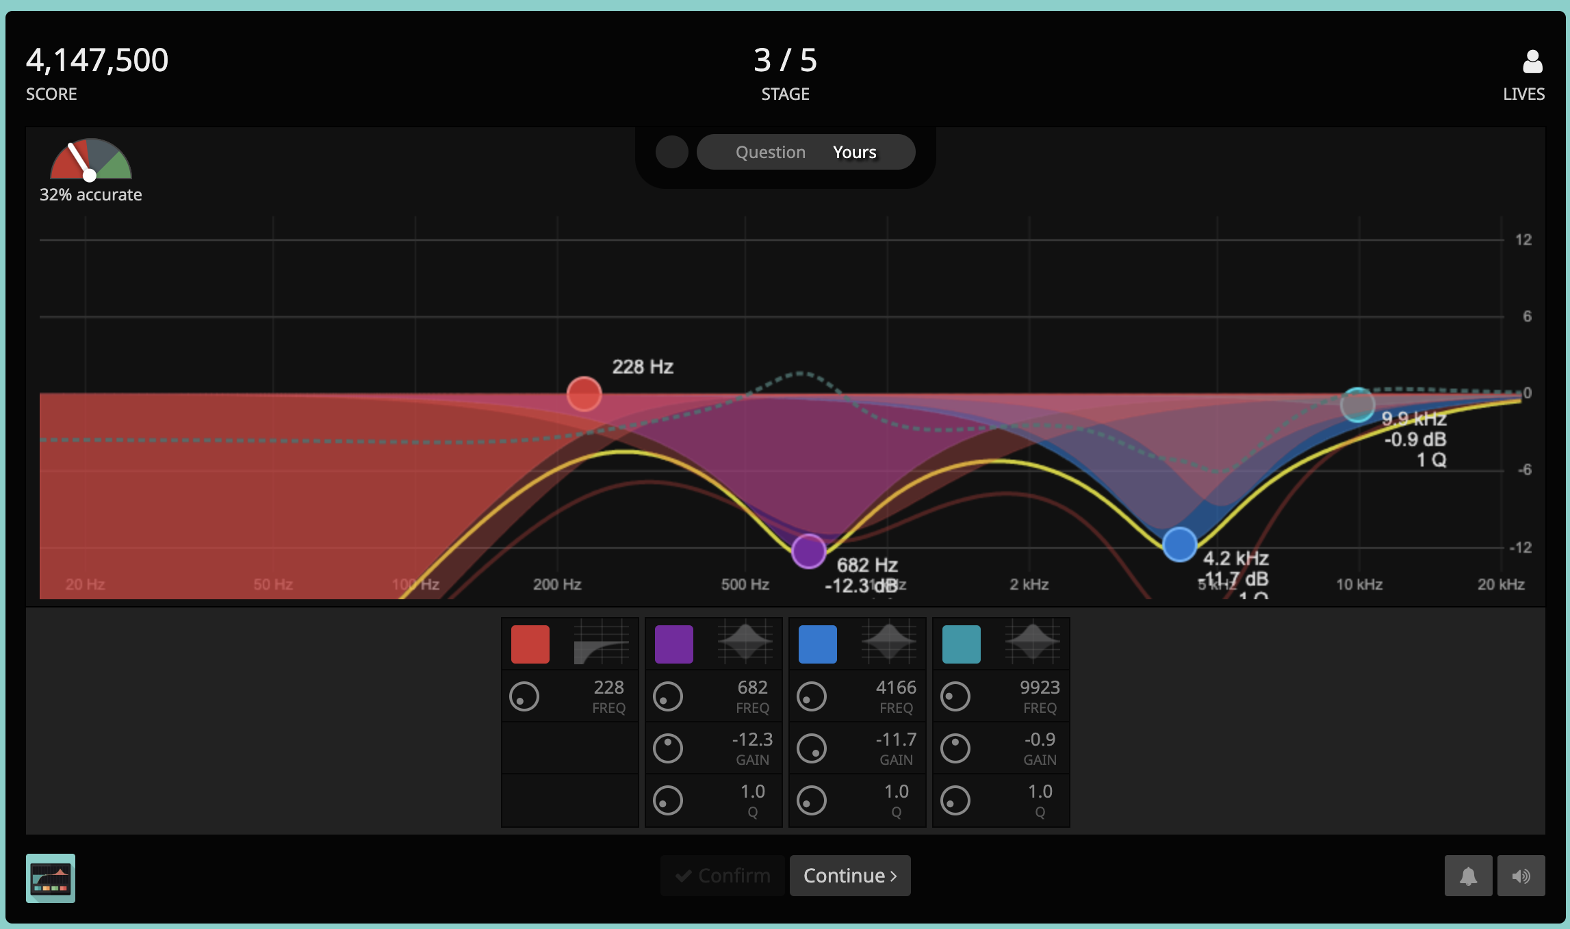1570x929 pixels.
Task: Select the 682 Hz node on the EQ curve
Action: (808, 551)
